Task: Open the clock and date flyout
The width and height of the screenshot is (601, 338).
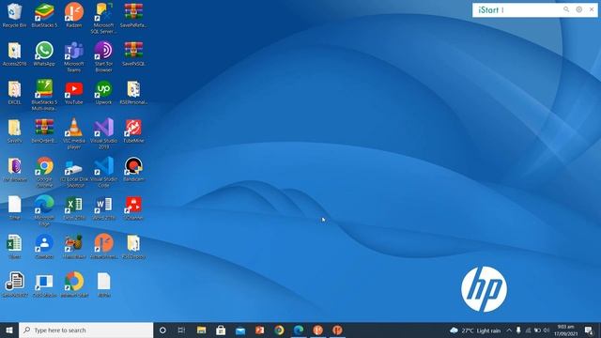Action: pos(565,330)
